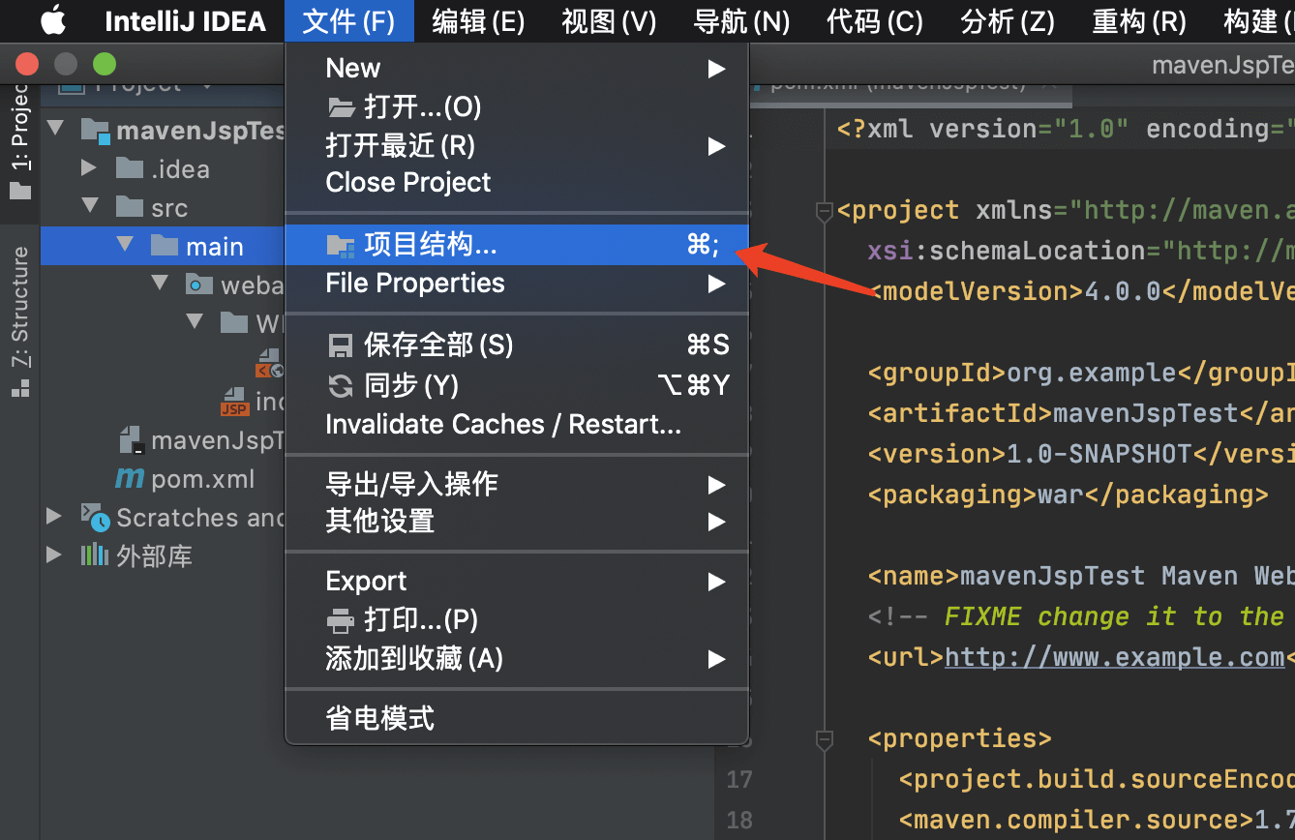1295x840 pixels.
Task: Click the Project Structure menu icon
Action: point(341,247)
